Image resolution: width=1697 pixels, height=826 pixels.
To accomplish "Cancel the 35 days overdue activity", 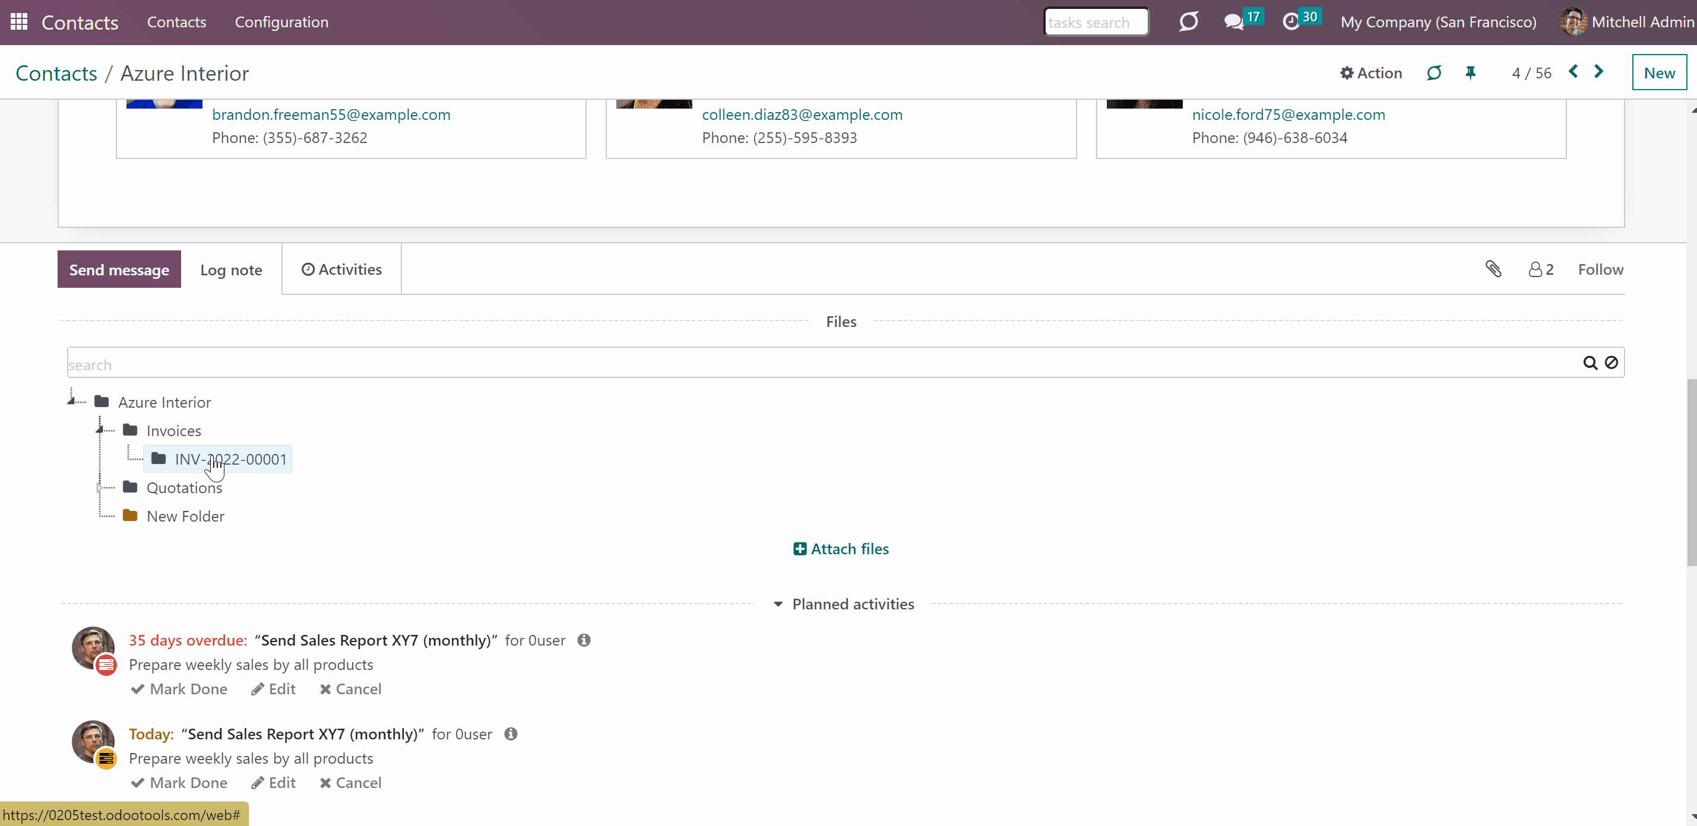I will [x=350, y=688].
